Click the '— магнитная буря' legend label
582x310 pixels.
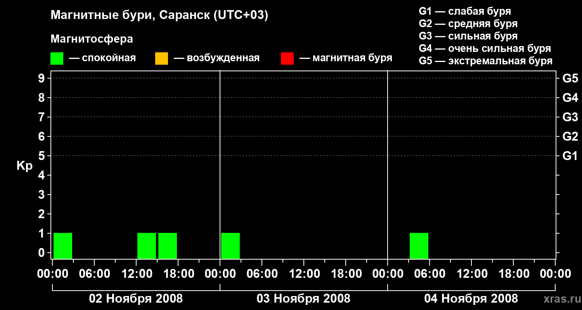tap(346, 58)
